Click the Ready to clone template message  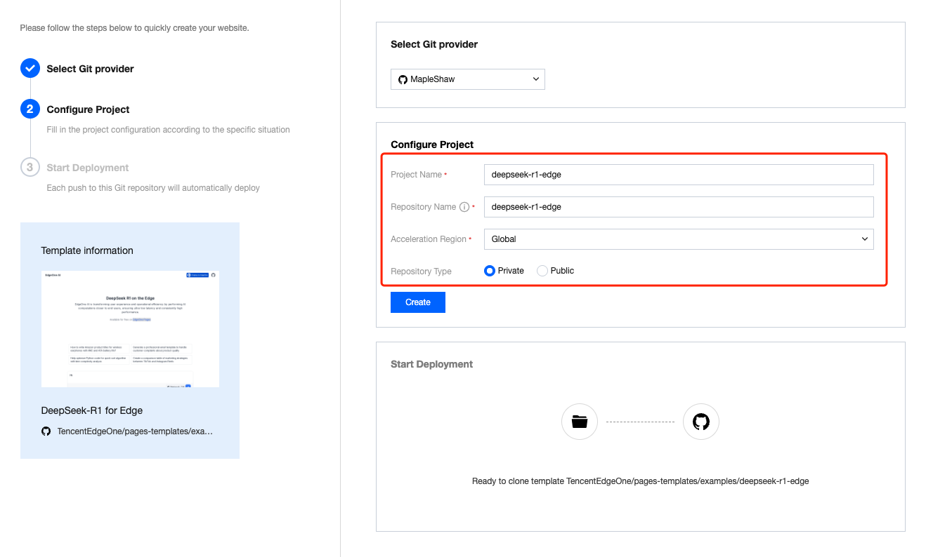pos(640,481)
